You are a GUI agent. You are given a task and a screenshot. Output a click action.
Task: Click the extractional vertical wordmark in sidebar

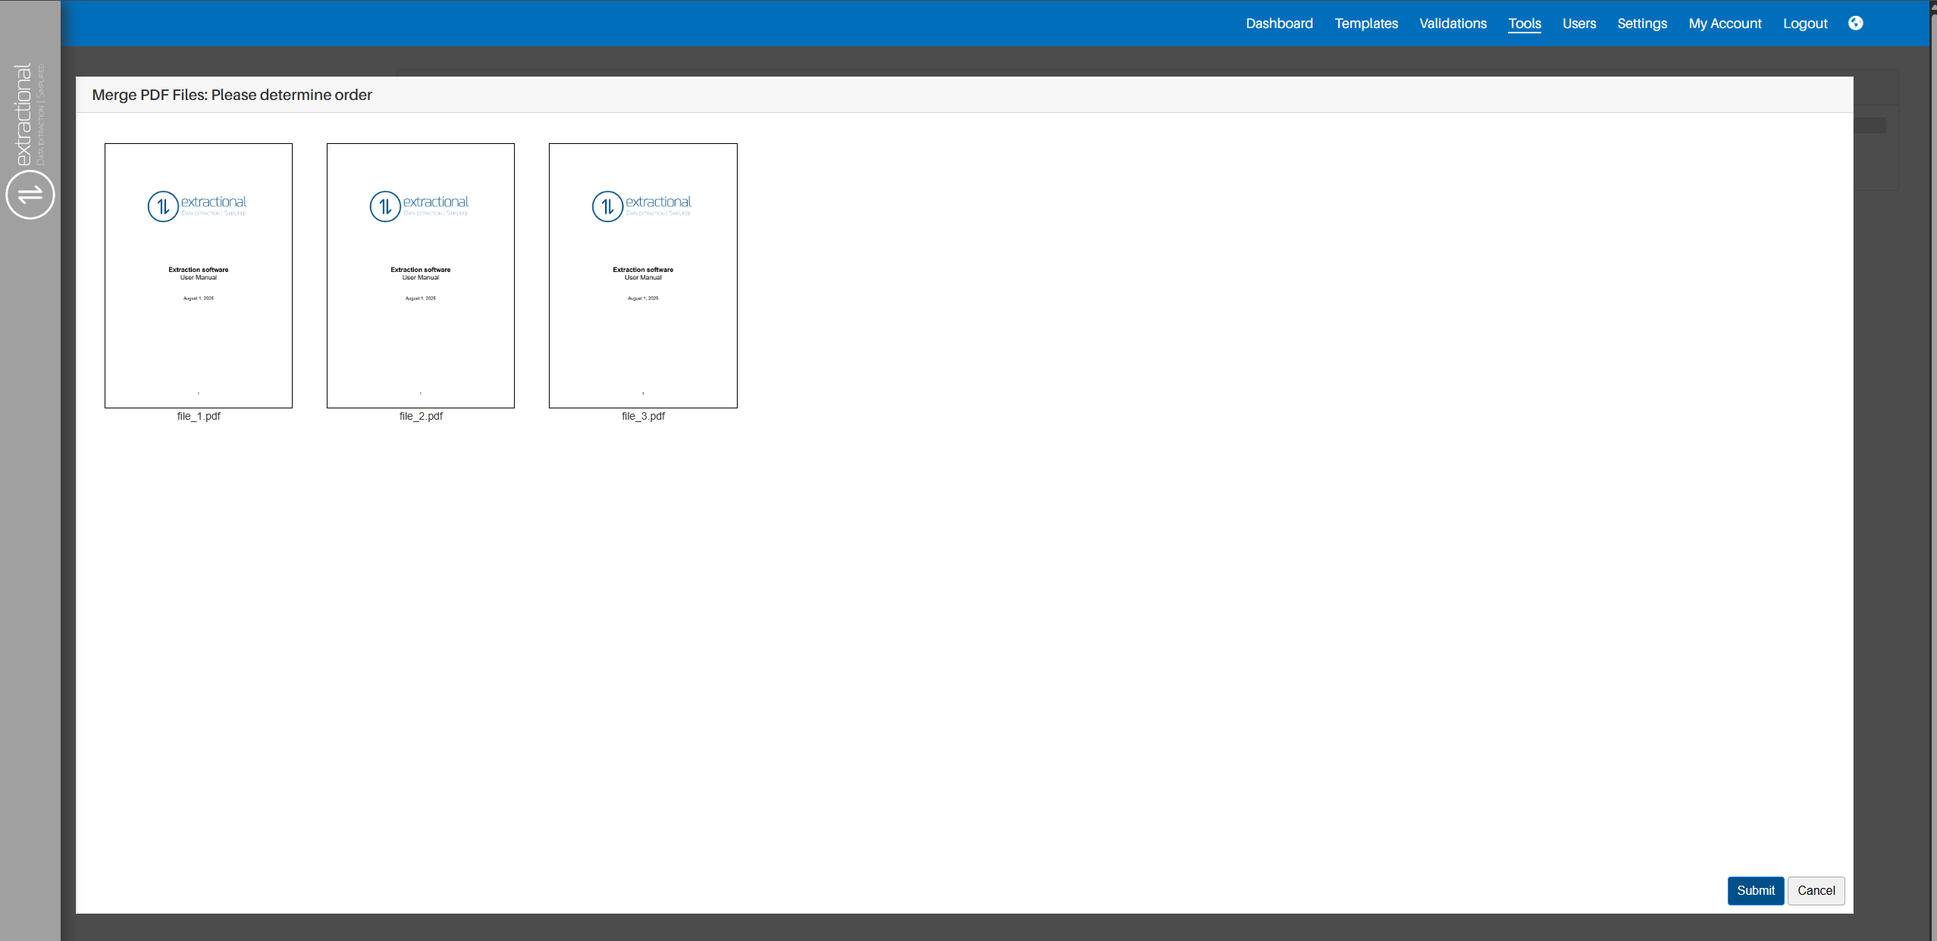coord(24,114)
